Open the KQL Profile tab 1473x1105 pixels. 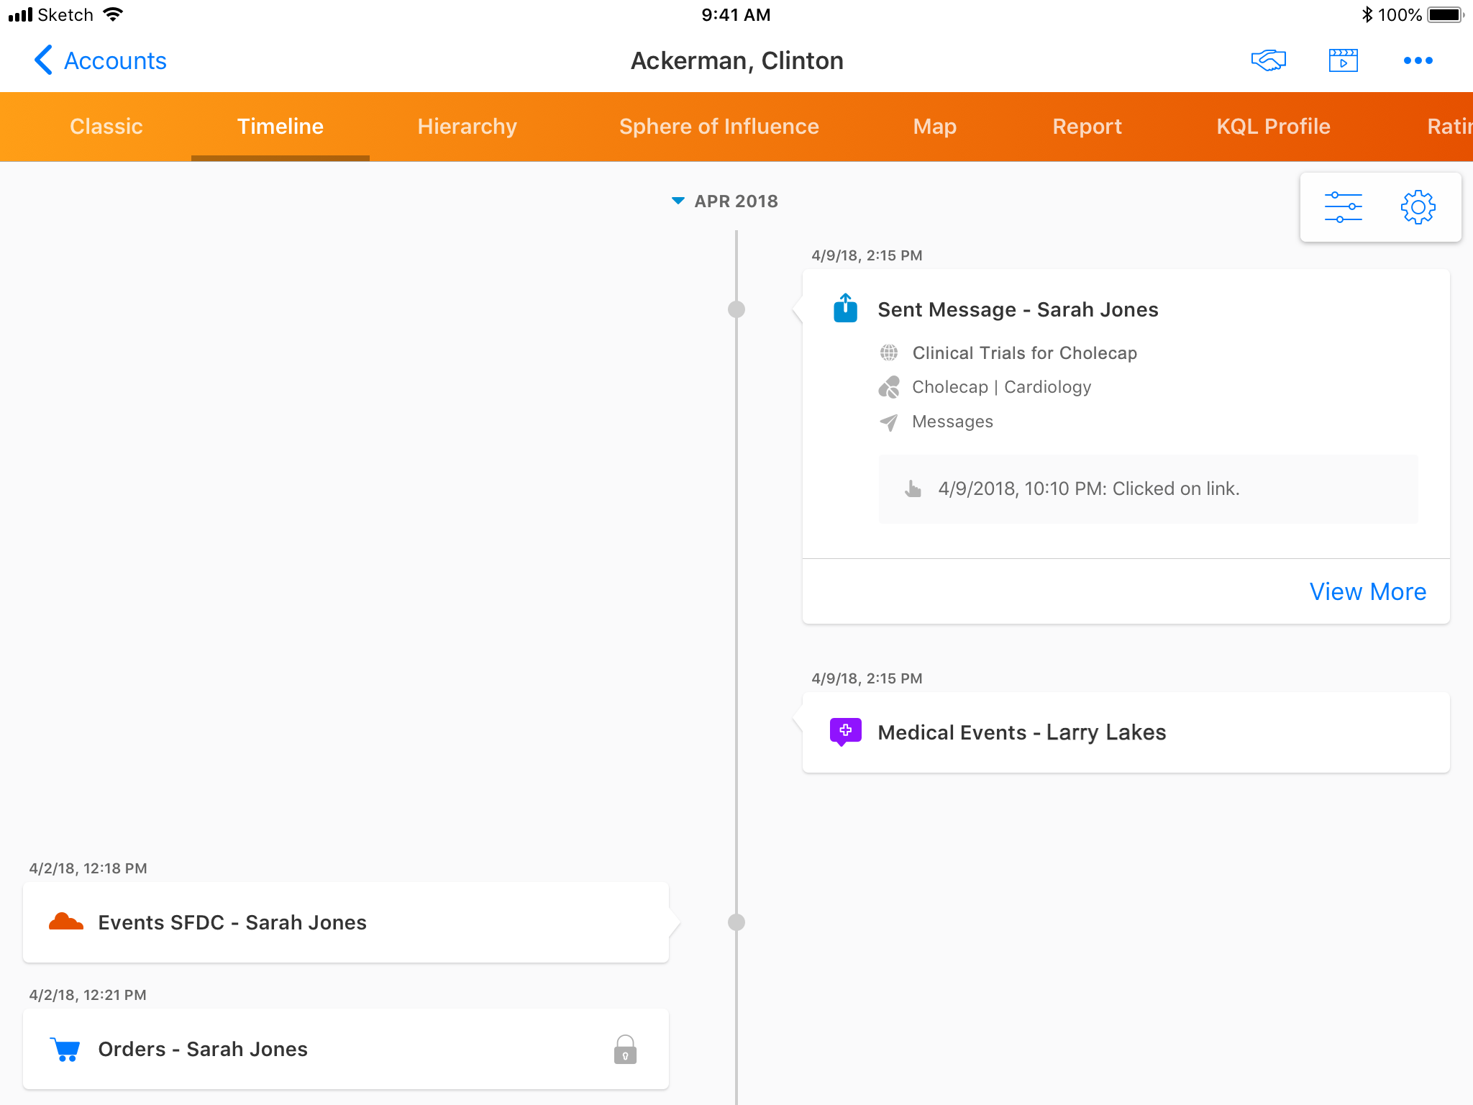(x=1272, y=127)
